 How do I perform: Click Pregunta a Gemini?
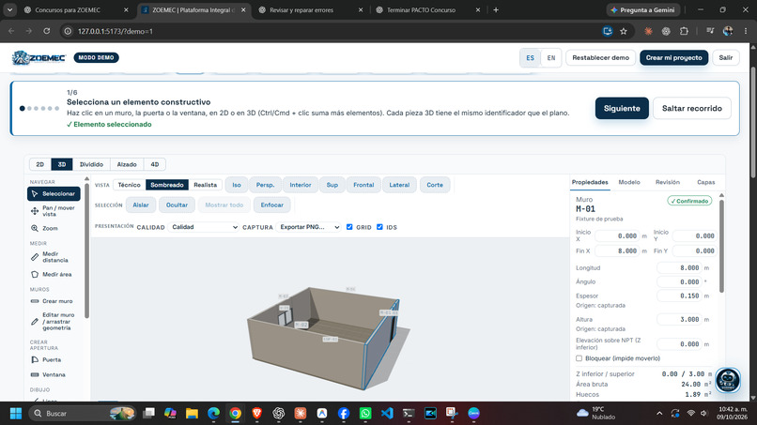(x=643, y=9)
